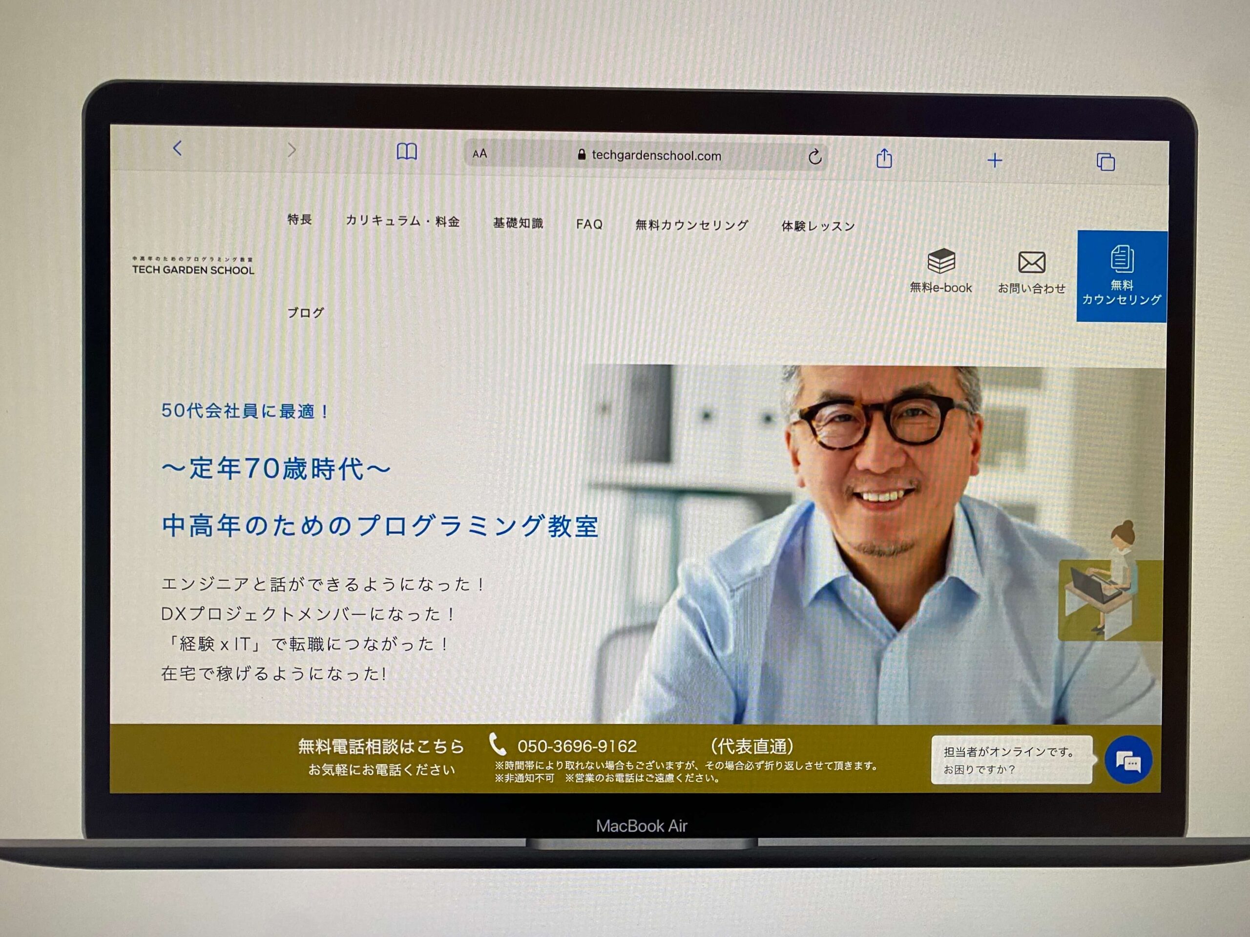The height and width of the screenshot is (937, 1250).
Task: Open the bookmarks book icon
Action: point(406,152)
